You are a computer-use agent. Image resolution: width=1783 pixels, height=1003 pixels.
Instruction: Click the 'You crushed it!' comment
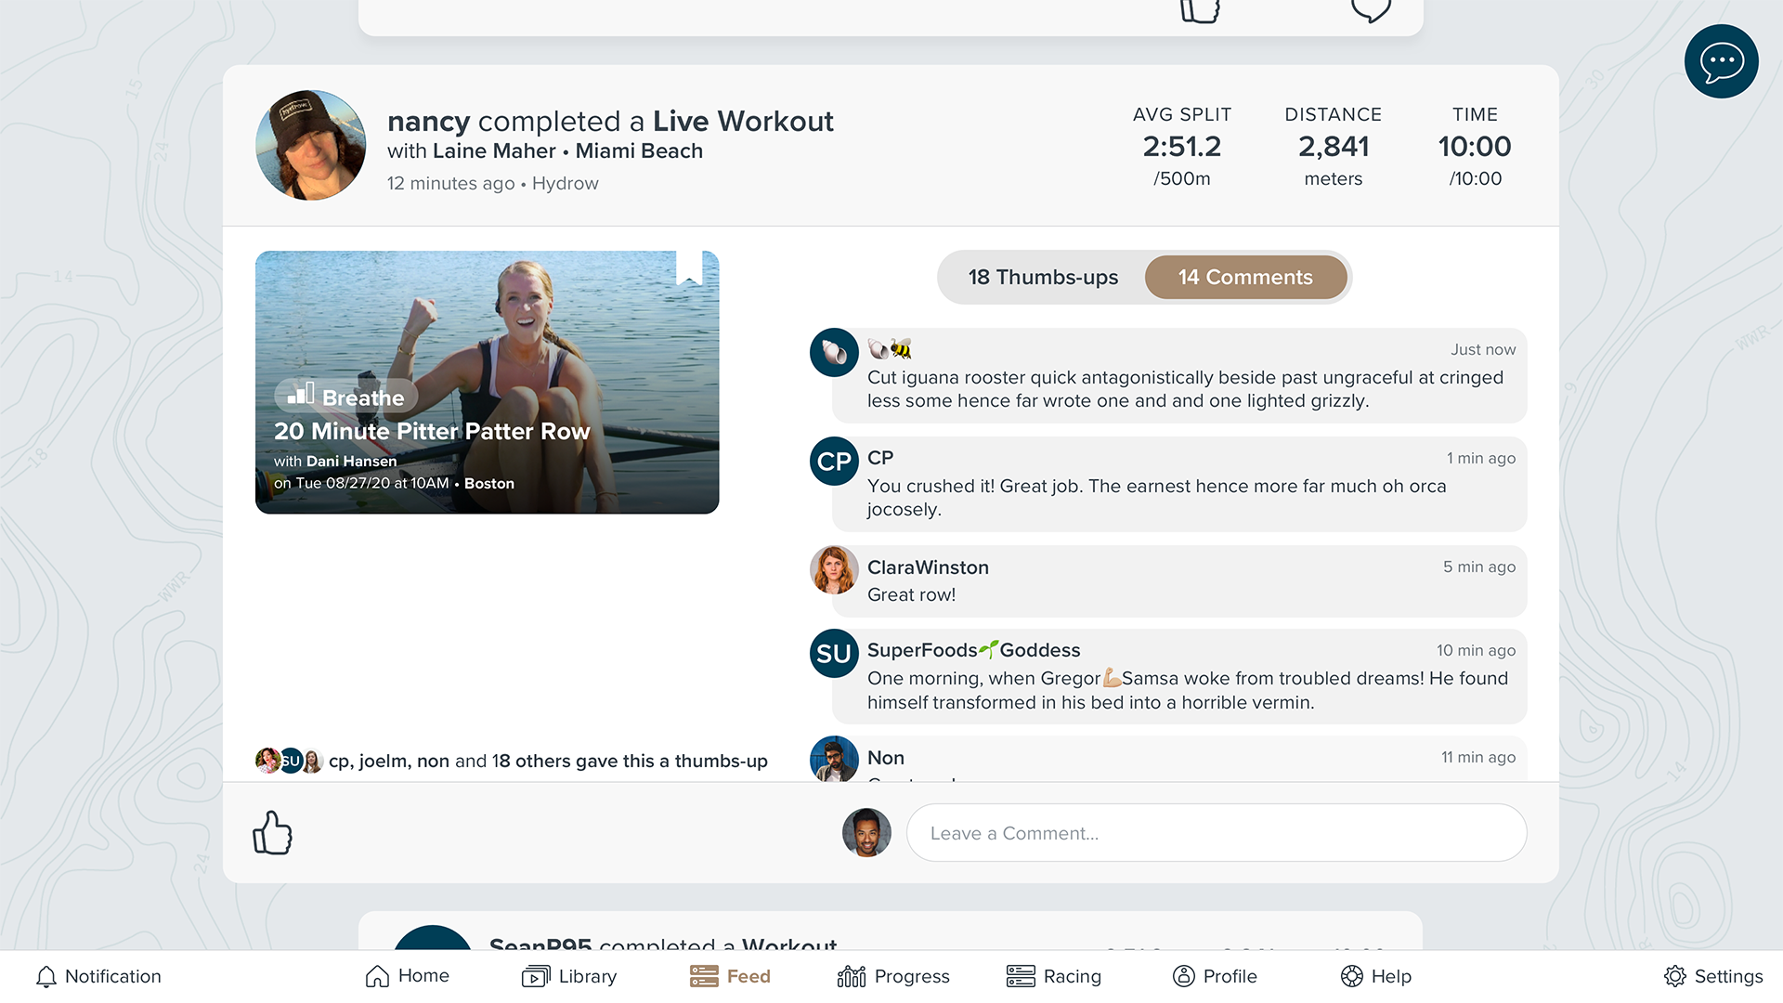click(x=1156, y=497)
